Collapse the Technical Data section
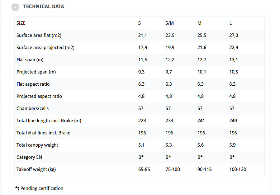The width and height of the screenshot is (280, 195). click(15, 7)
